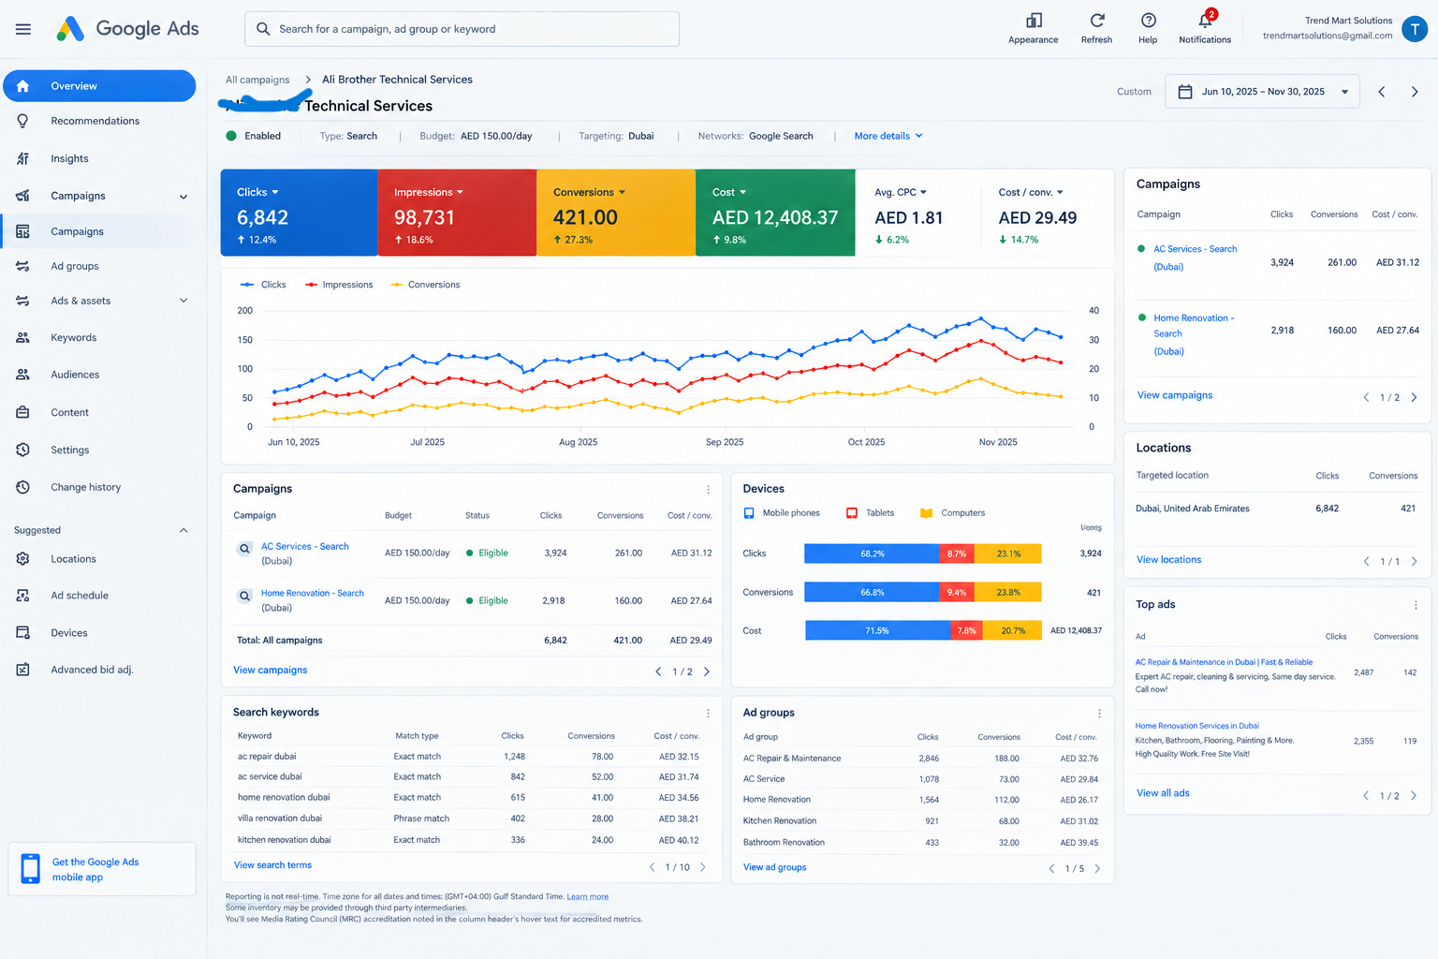Toggle Impressions series in chart legend
The height and width of the screenshot is (959, 1438).
tap(339, 285)
